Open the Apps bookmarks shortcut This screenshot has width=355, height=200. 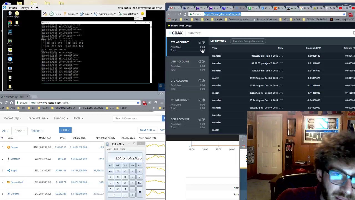(x=173, y=19)
